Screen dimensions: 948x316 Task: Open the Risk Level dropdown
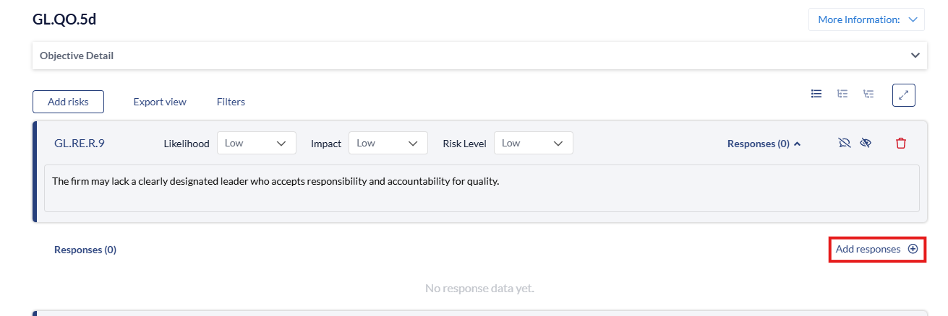[533, 143]
